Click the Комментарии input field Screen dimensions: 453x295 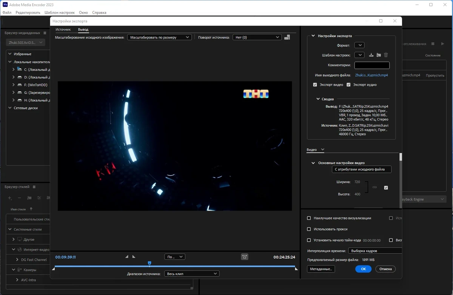pos(372,65)
